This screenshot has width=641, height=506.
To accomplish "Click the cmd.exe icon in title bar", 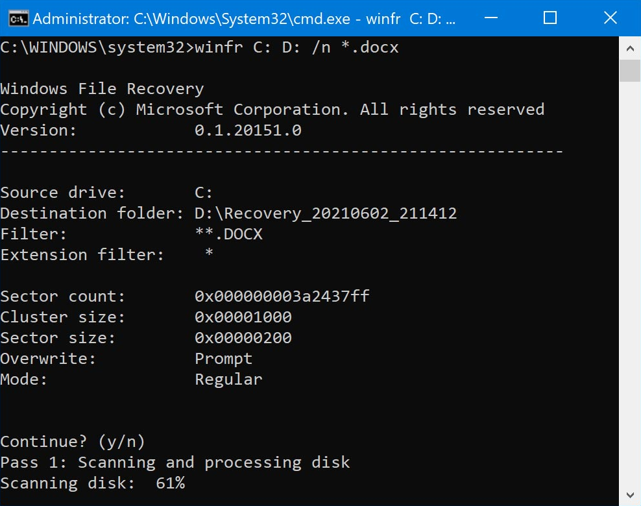I will pyautogui.click(x=18, y=18).
